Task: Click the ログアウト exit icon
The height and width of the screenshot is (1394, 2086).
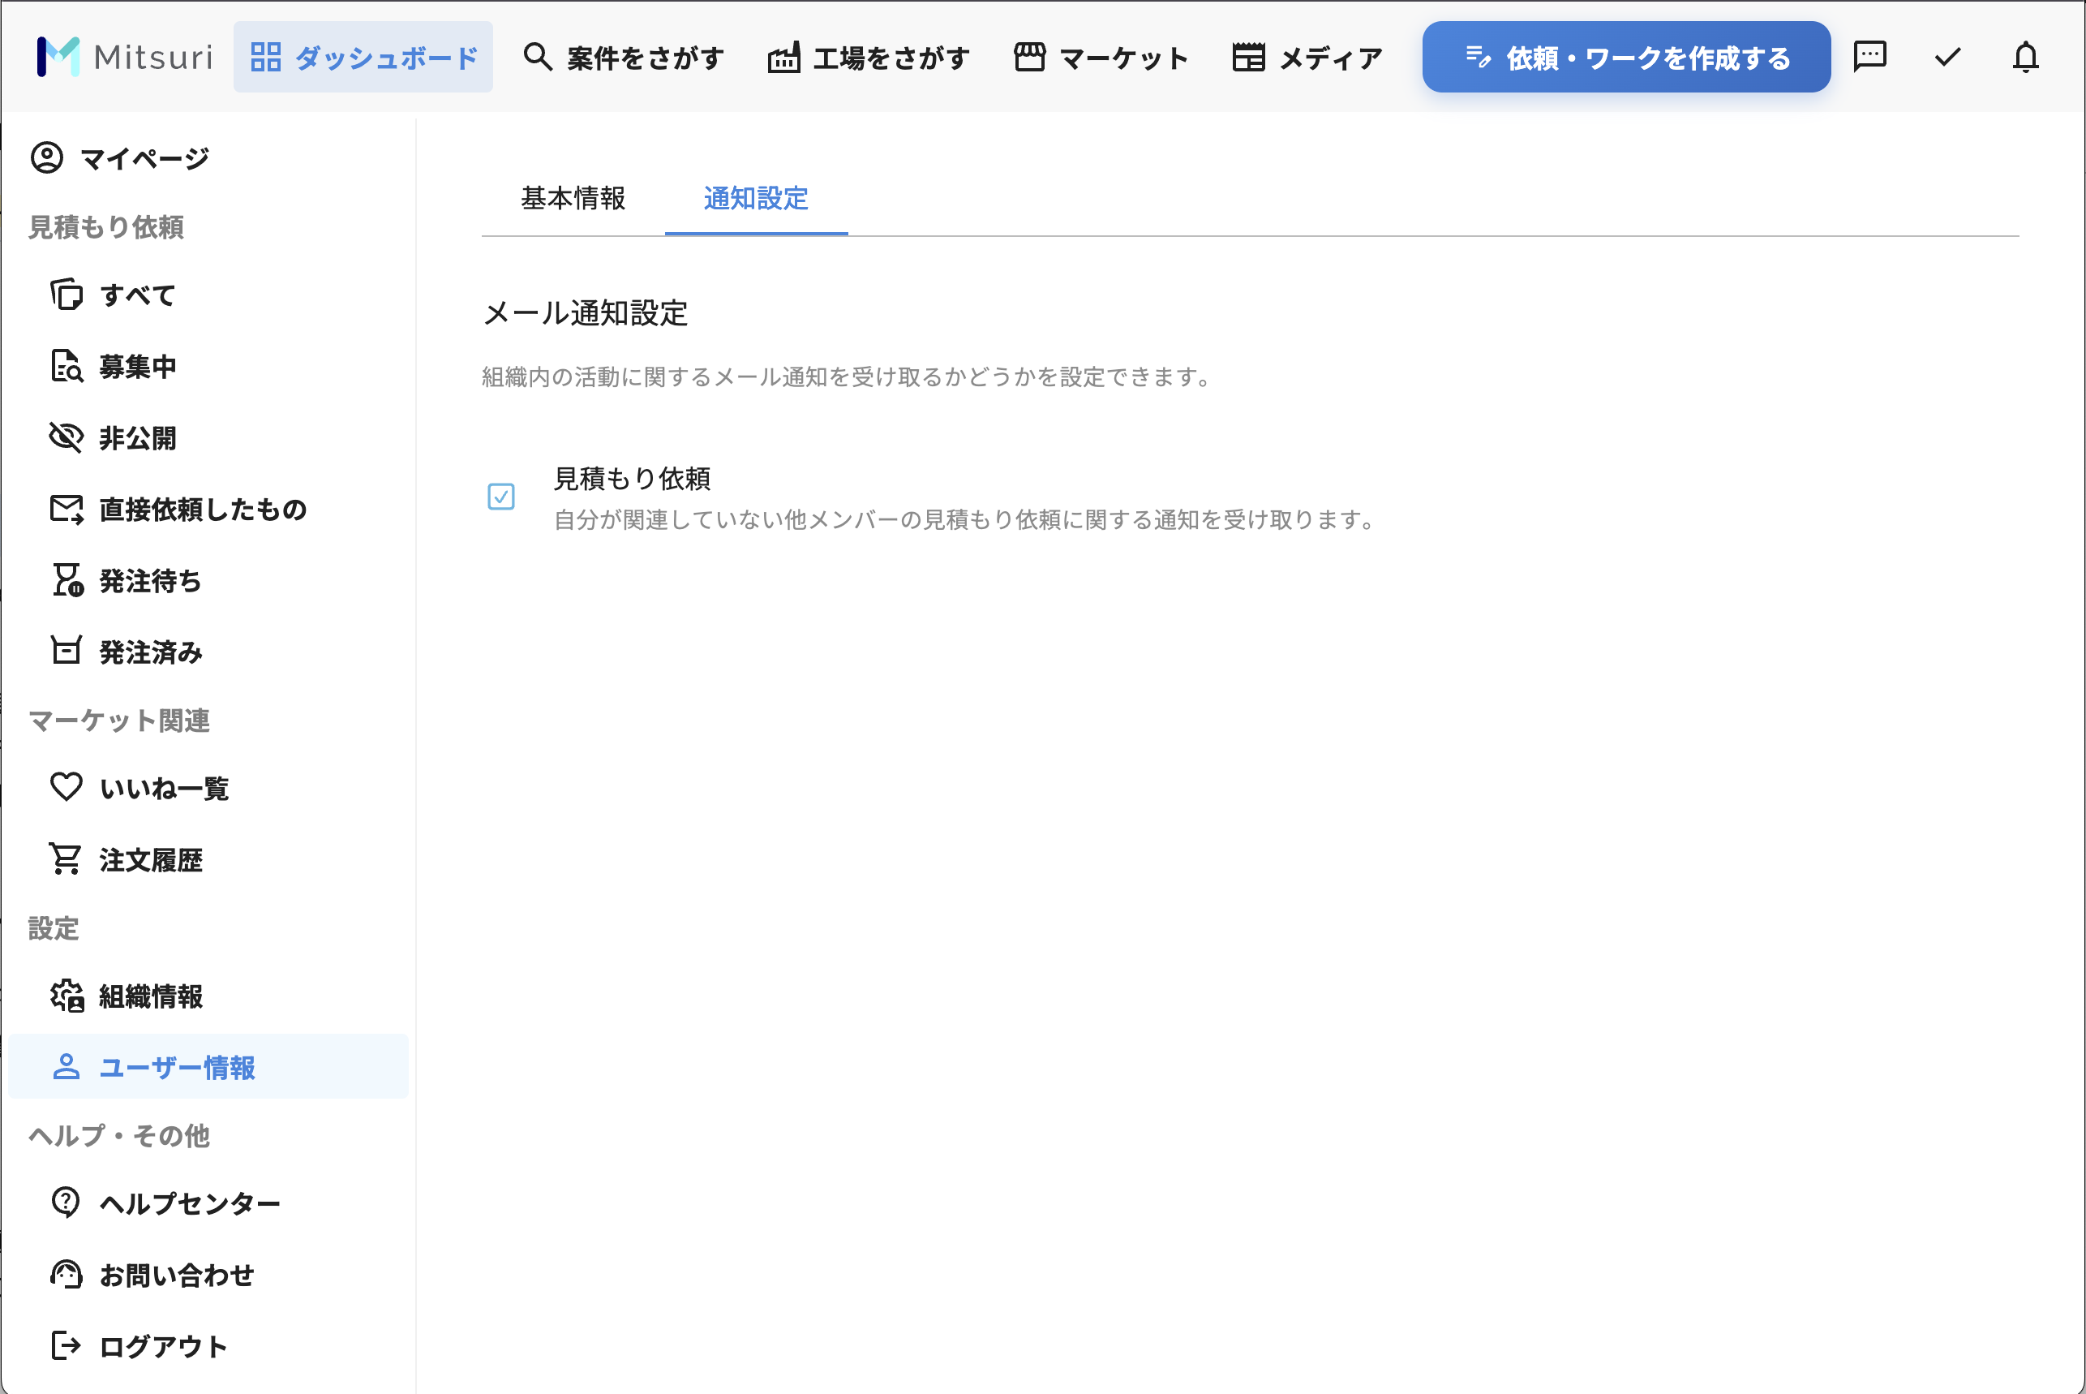Action: pos(67,1346)
